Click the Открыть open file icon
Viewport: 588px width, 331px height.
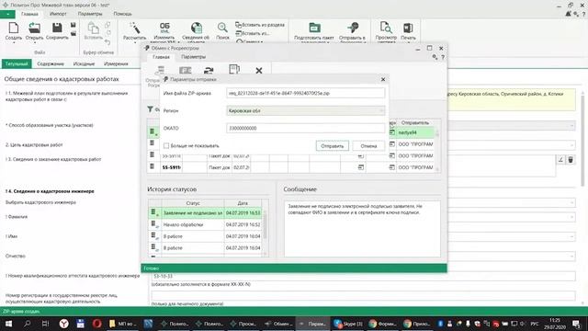34,29
